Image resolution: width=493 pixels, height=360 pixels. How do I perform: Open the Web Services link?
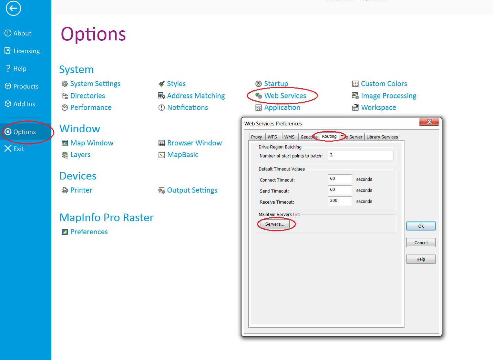point(285,96)
